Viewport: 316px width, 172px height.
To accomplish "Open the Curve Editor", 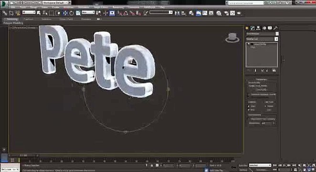I will 205,13.
